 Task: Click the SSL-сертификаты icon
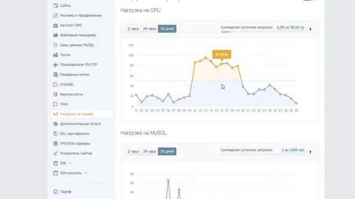point(55,134)
